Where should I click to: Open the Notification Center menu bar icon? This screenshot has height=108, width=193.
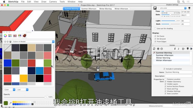point(188,2)
